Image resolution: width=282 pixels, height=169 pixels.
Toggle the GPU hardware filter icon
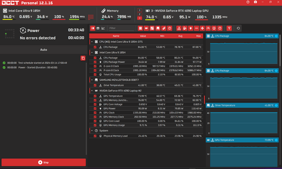point(146,29)
